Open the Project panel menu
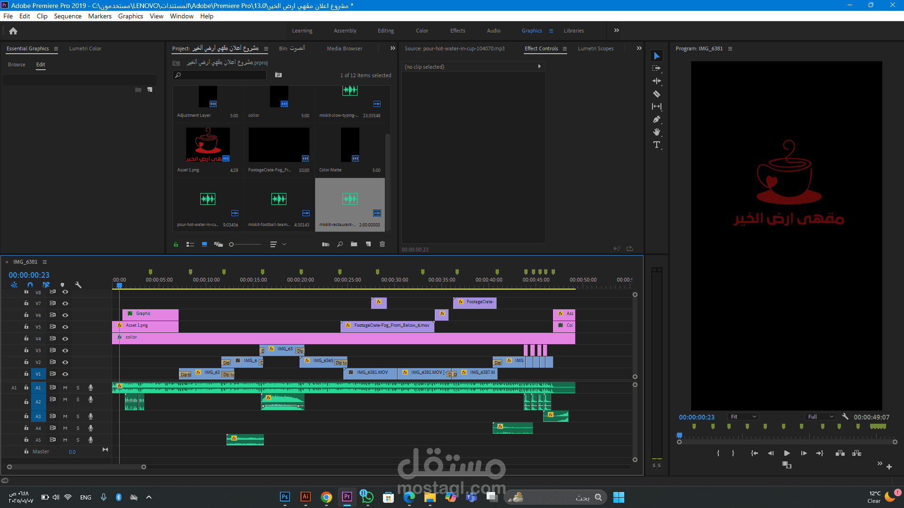The width and height of the screenshot is (904, 508). (x=266, y=48)
